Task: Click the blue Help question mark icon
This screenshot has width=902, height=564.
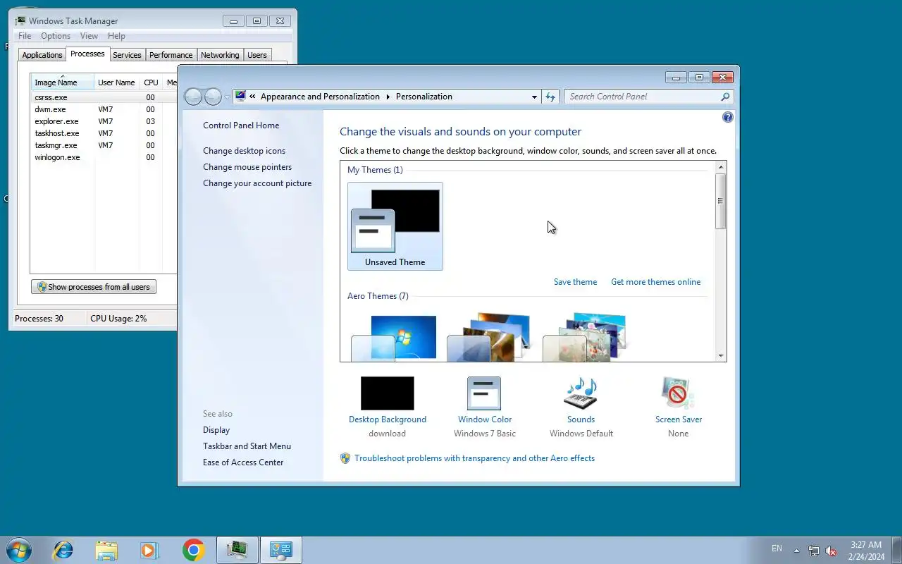Action: tap(728, 118)
